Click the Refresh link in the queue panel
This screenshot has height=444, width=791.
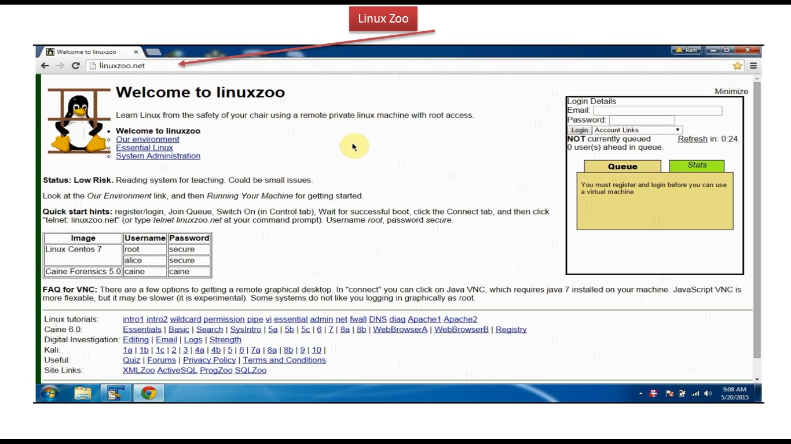pyautogui.click(x=693, y=139)
